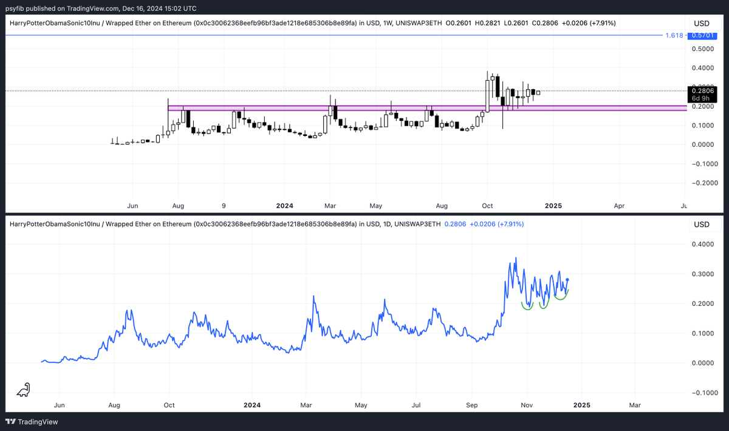Image resolution: width=729 pixels, height=431 pixels.
Task: Select the leftmost green arc drawing
Action: pyautogui.click(x=527, y=307)
